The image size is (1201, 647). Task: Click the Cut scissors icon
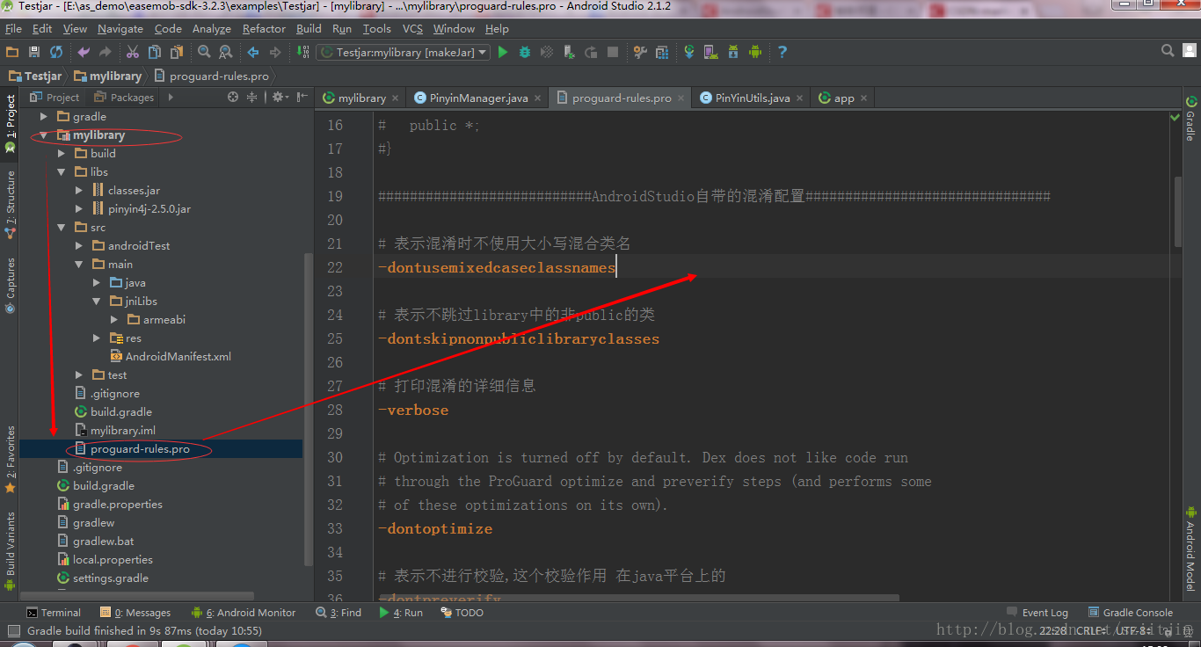point(133,52)
